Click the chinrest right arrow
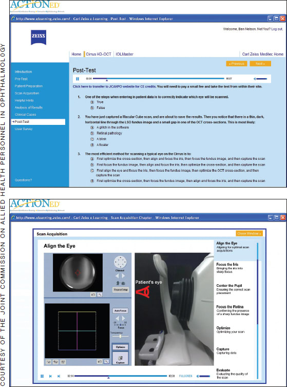Viewport: 287px width, 387px height. 123,275
